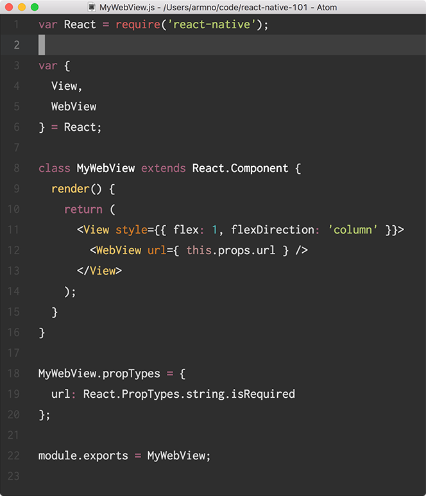This screenshot has height=496, width=426.
Task: Click the green fullscreen window button
Action: point(35,7)
